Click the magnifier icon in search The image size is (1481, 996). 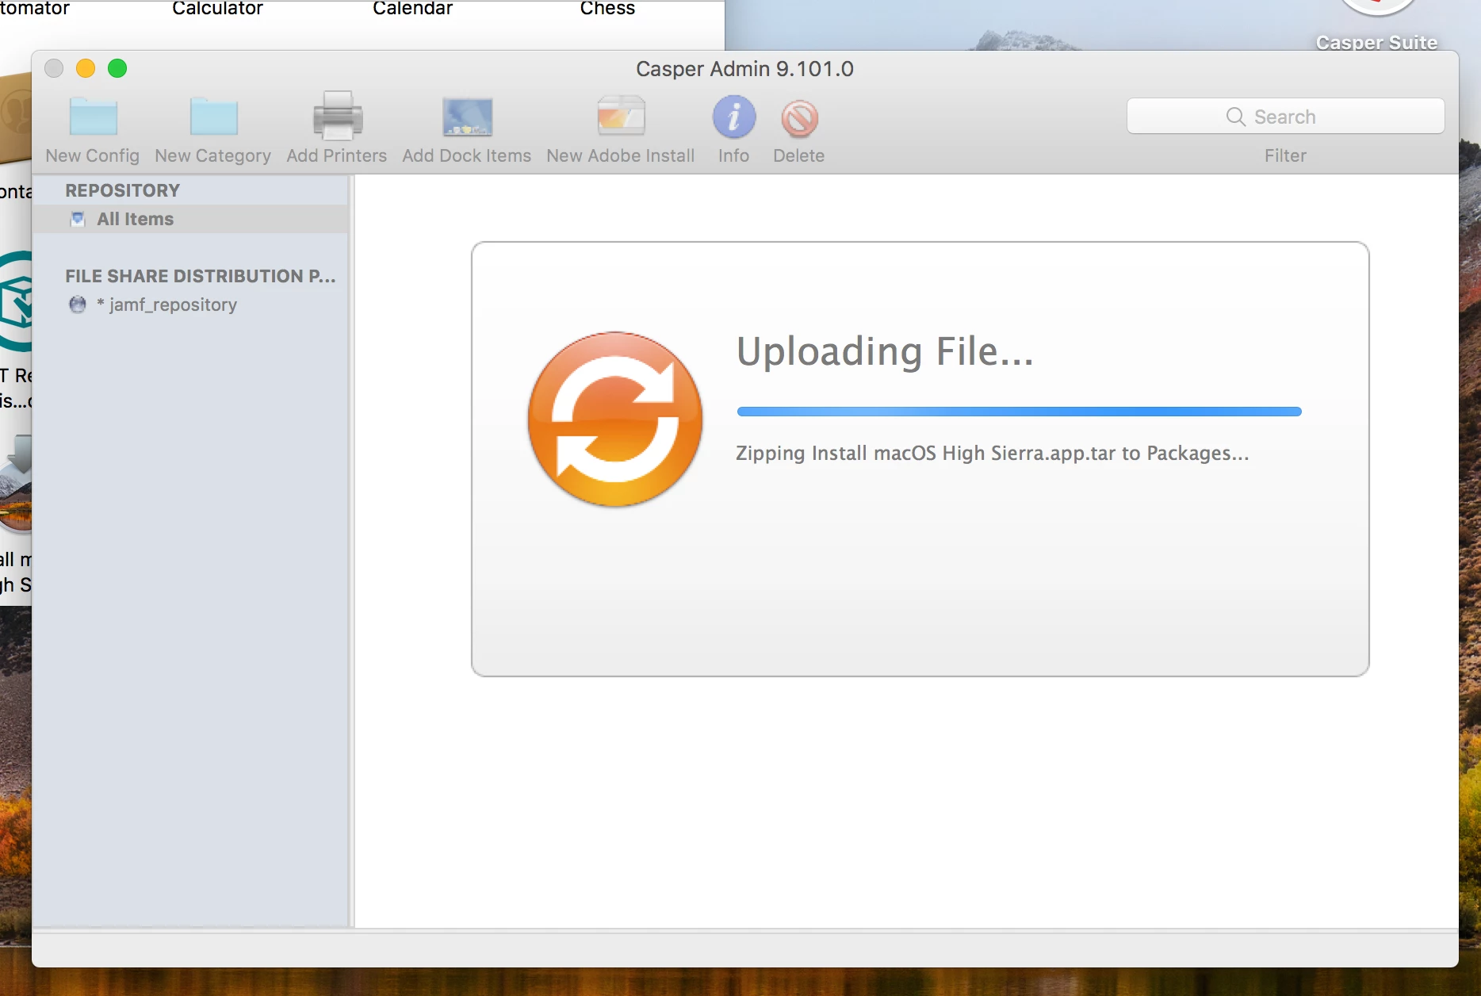pyautogui.click(x=1235, y=117)
